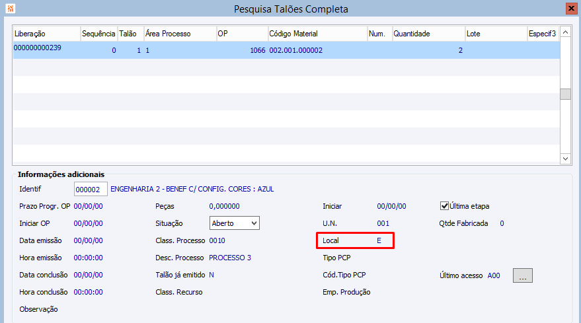
Task: Sort by the Liberação column header
Action: (x=46, y=34)
